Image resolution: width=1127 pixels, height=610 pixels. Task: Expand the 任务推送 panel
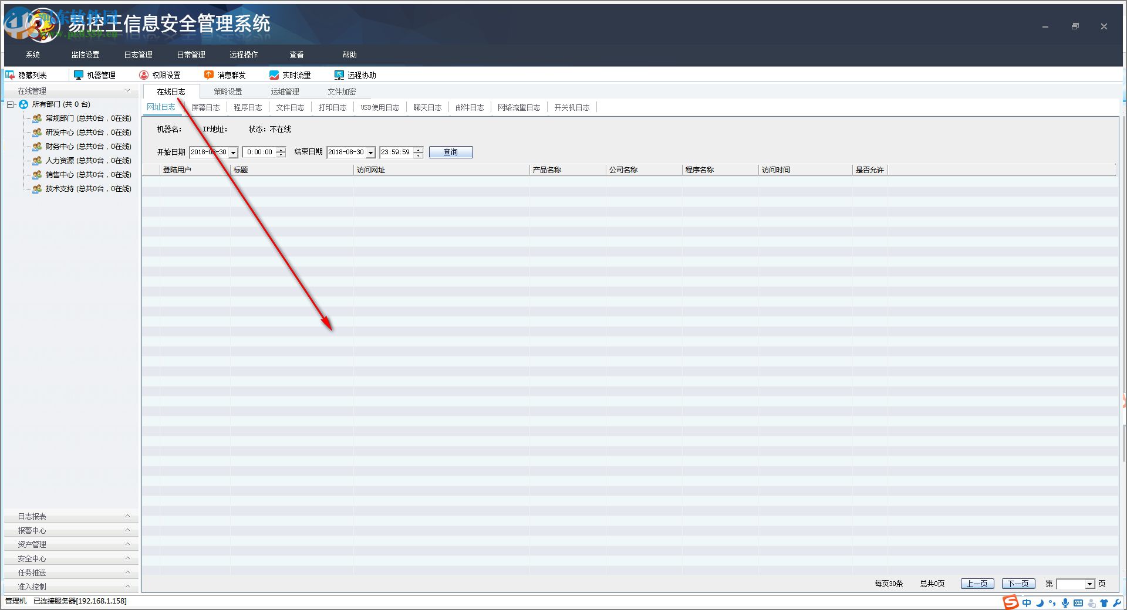tap(128, 572)
